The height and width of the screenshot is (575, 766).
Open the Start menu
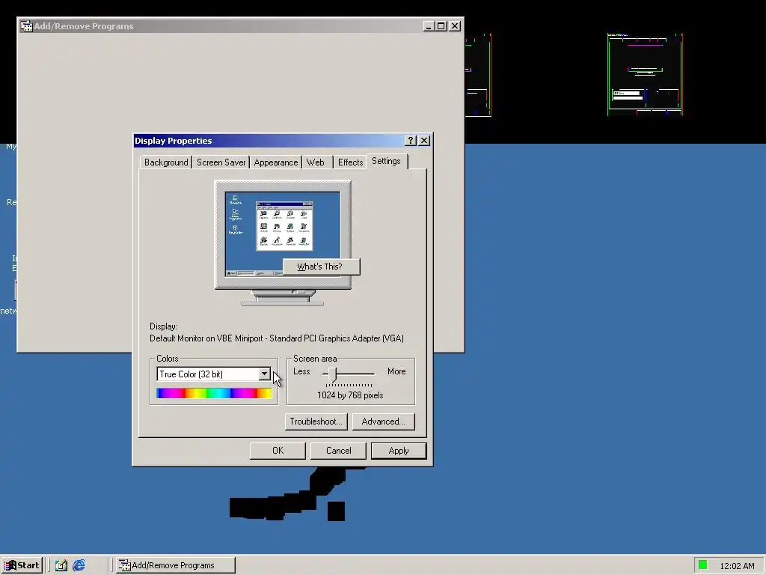[22, 565]
